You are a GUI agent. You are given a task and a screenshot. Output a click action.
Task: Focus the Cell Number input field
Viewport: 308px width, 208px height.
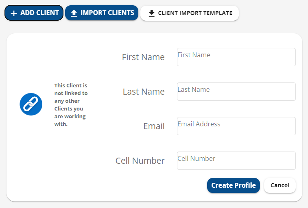click(236, 160)
